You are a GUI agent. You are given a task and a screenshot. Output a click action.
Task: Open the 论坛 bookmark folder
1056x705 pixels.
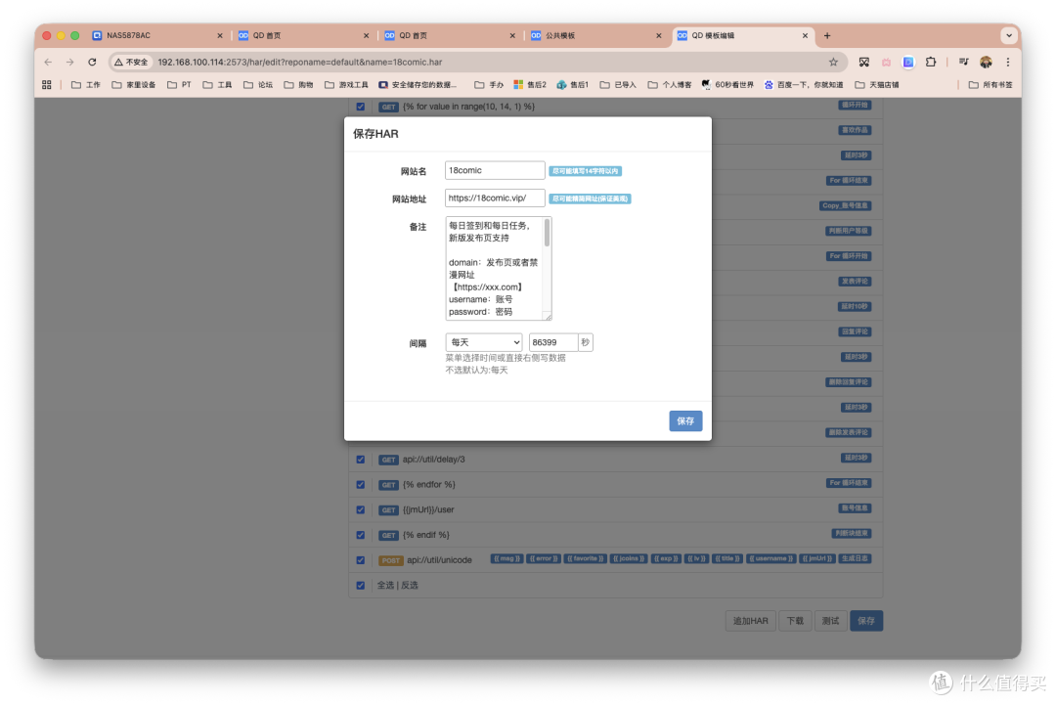point(258,85)
